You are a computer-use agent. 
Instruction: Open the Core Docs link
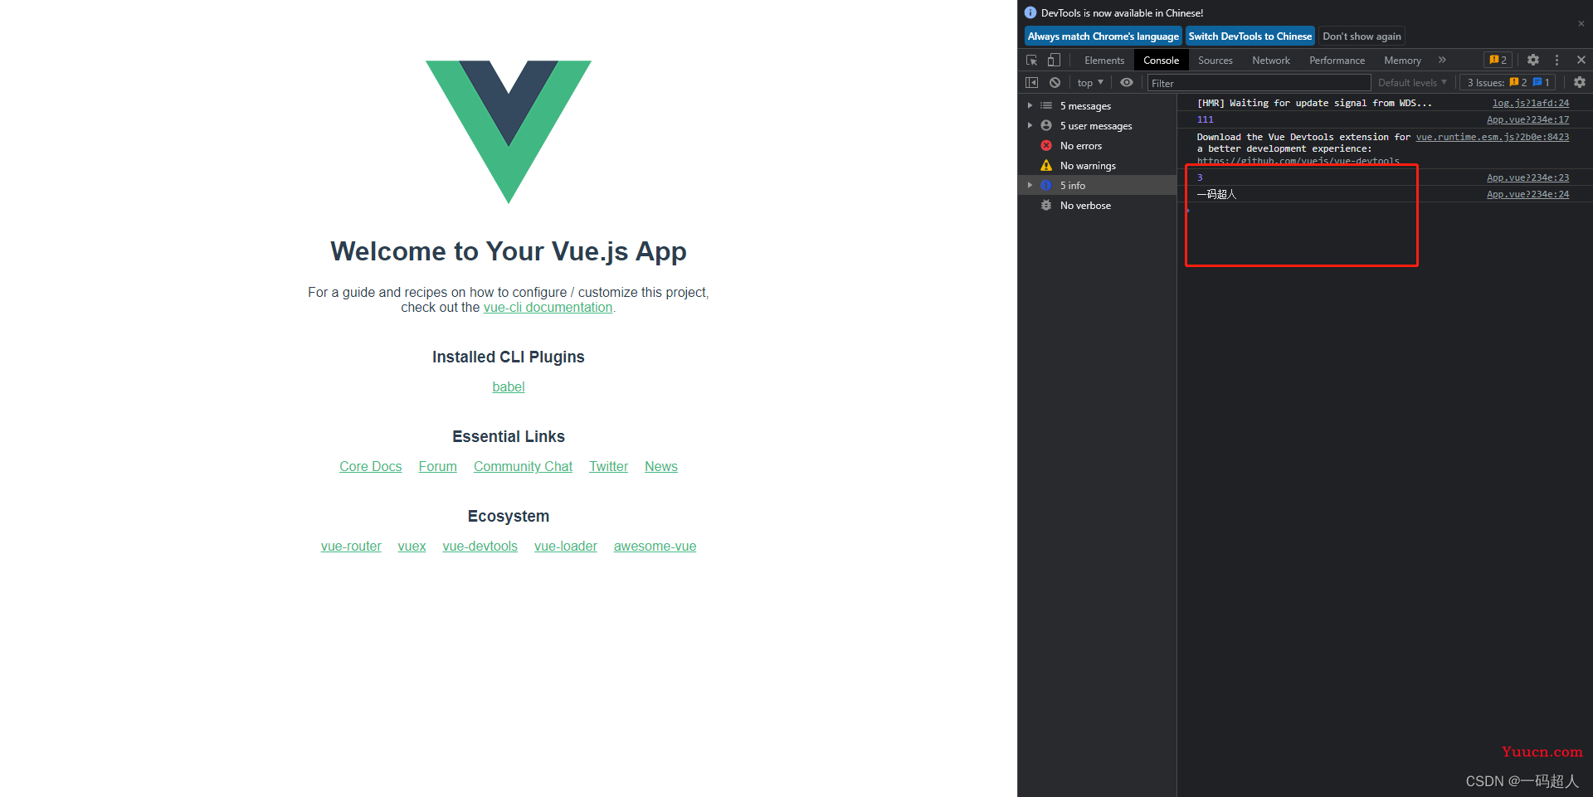tap(370, 466)
